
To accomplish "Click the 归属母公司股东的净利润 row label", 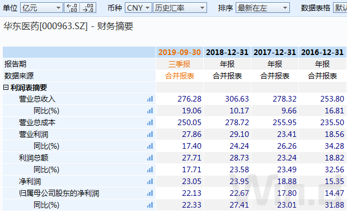I will pos(59,193).
